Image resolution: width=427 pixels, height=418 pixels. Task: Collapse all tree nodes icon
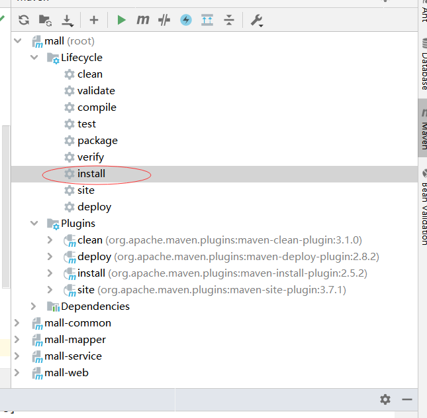[229, 20]
